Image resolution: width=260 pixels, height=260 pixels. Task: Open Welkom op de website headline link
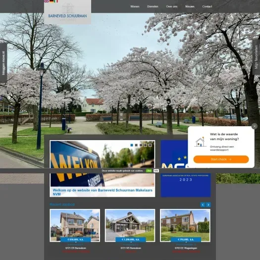(x=103, y=192)
